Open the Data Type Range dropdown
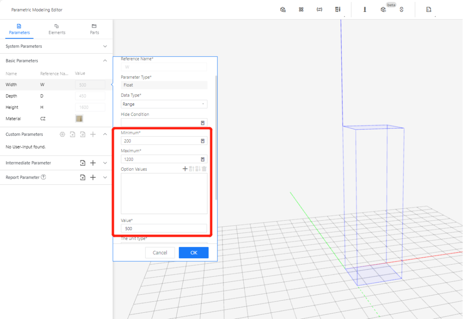This screenshot has height=319, width=463. pyautogui.click(x=164, y=104)
